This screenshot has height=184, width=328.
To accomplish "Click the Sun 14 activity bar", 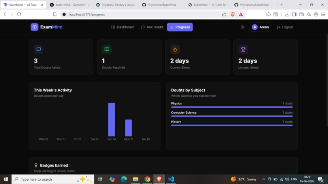I will coord(112,119).
